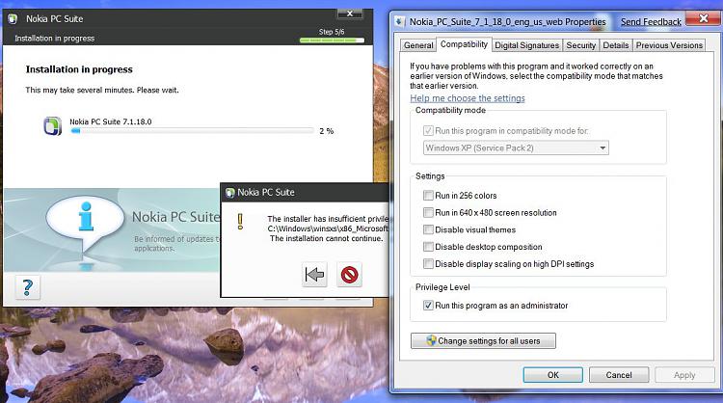This screenshot has width=723, height=403.
Task: Click Change settings for all users button
Action: (x=483, y=340)
